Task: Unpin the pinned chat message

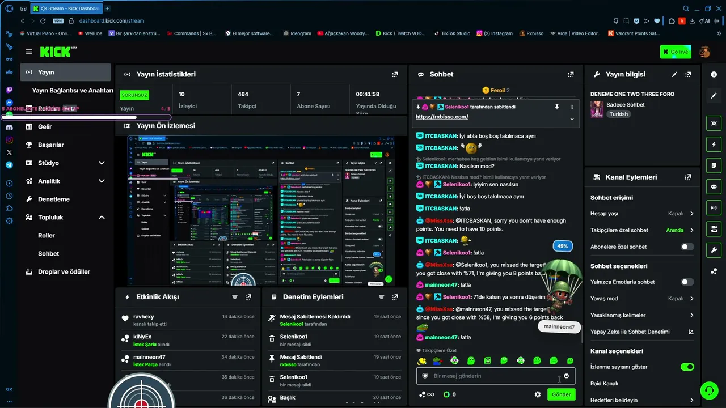Action: pos(557,107)
